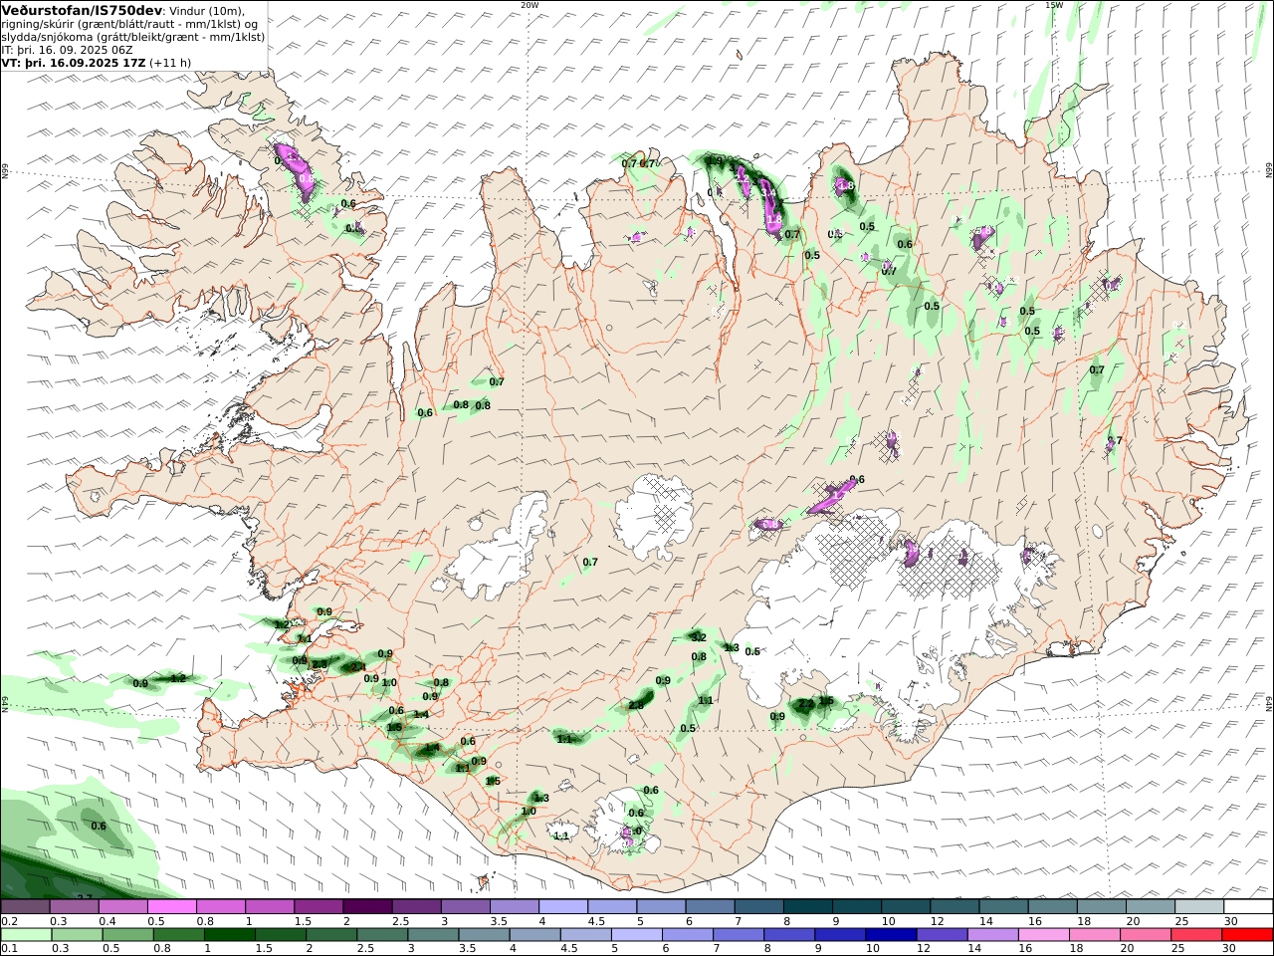The height and width of the screenshot is (956, 1274).
Task: Click the '2.4' precipitation value on the map
Action: [x=358, y=667]
